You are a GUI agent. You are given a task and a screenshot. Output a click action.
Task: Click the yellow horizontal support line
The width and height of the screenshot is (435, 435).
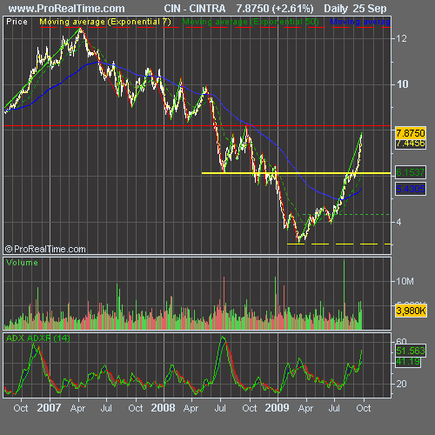296,173
